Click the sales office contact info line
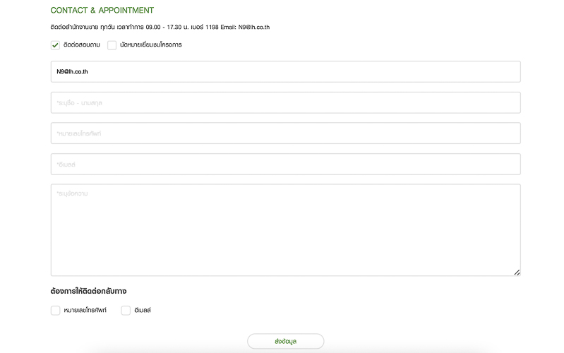 (160, 27)
